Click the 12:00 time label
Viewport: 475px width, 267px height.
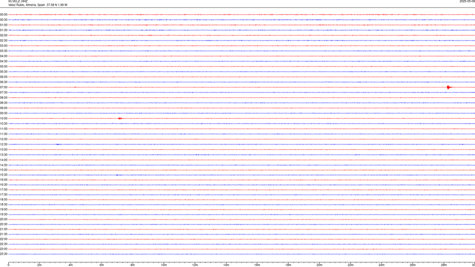(x=3, y=139)
